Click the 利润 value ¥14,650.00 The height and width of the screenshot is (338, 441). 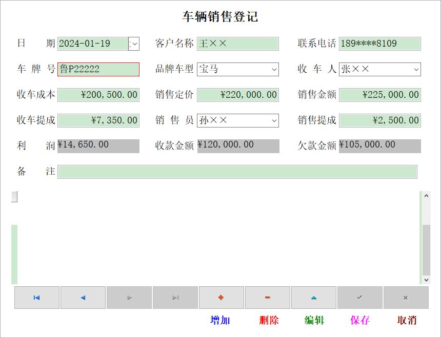[x=98, y=146]
